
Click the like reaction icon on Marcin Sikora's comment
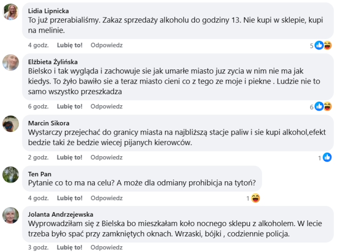(327, 158)
